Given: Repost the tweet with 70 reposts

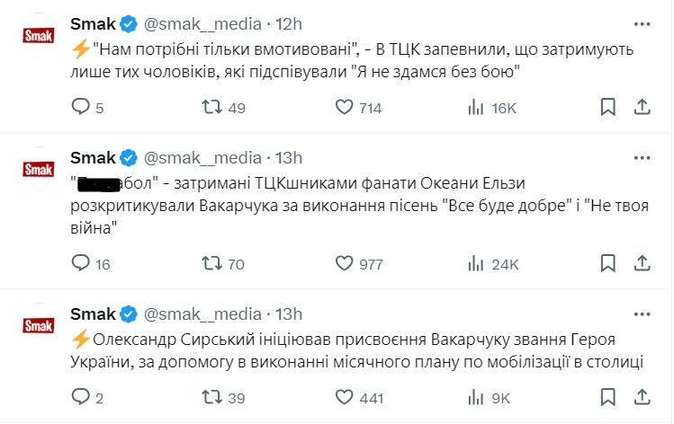Looking at the screenshot, I should (x=211, y=264).
